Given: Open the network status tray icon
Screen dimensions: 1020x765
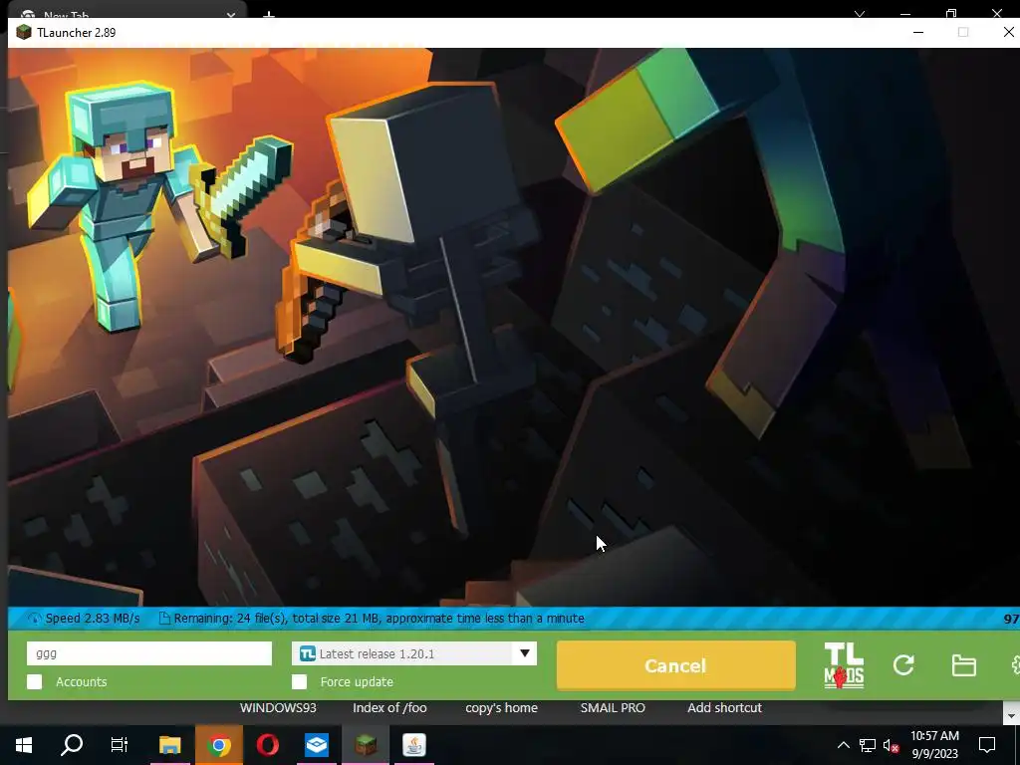Looking at the screenshot, I should pyautogui.click(x=868, y=745).
